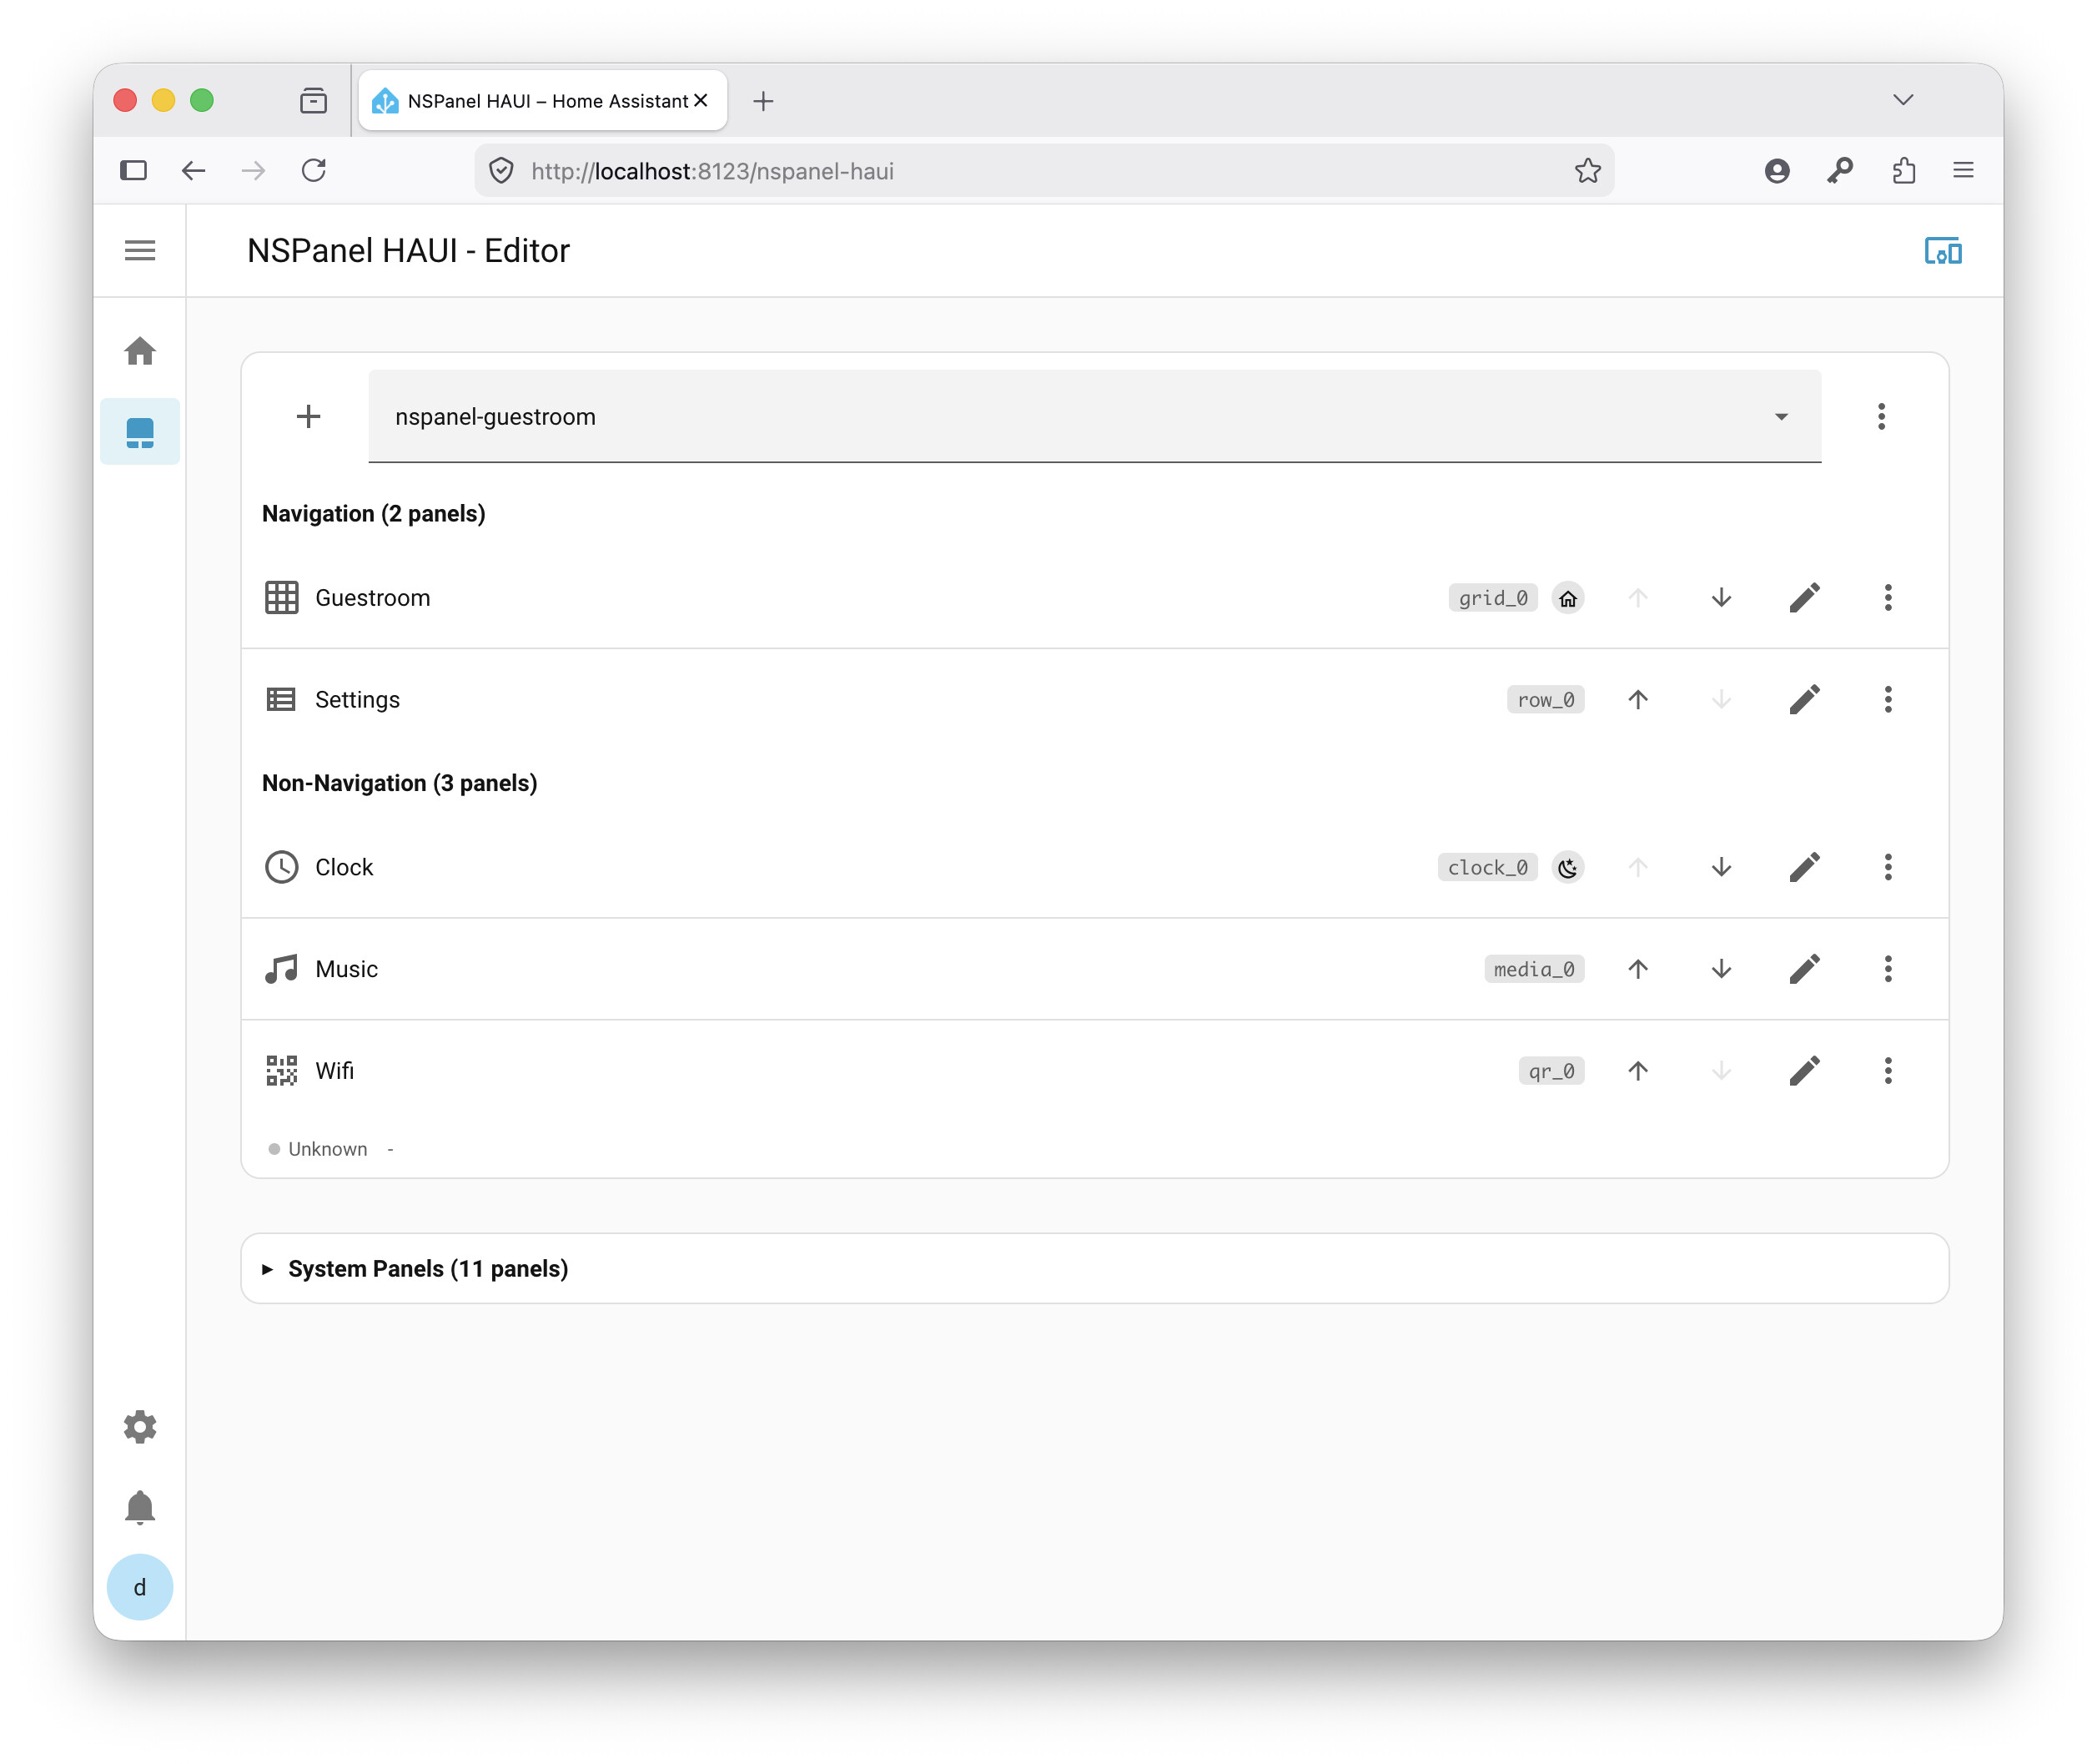Click the row_0 key tag
The width and height of the screenshot is (2097, 1764).
(x=1546, y=700)
